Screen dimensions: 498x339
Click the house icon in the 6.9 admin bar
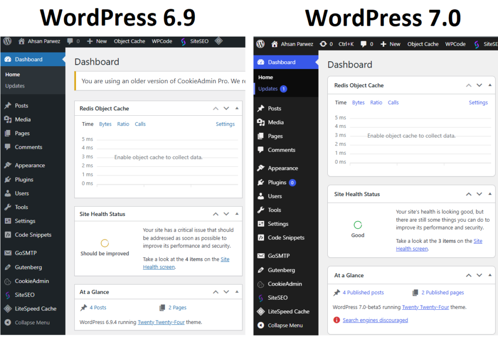pos(21,41)
